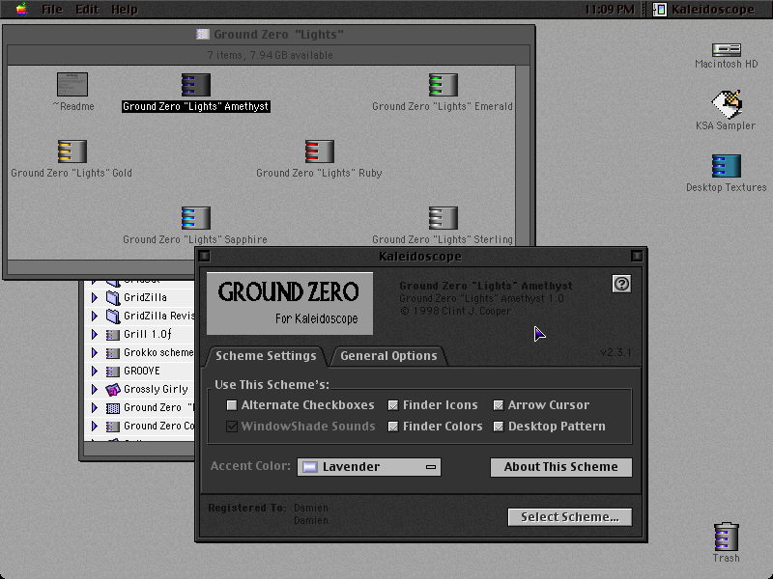Select the Macintosh HD desktop icon
Viewport: 773px width, 579px height.
click(727, 50)
